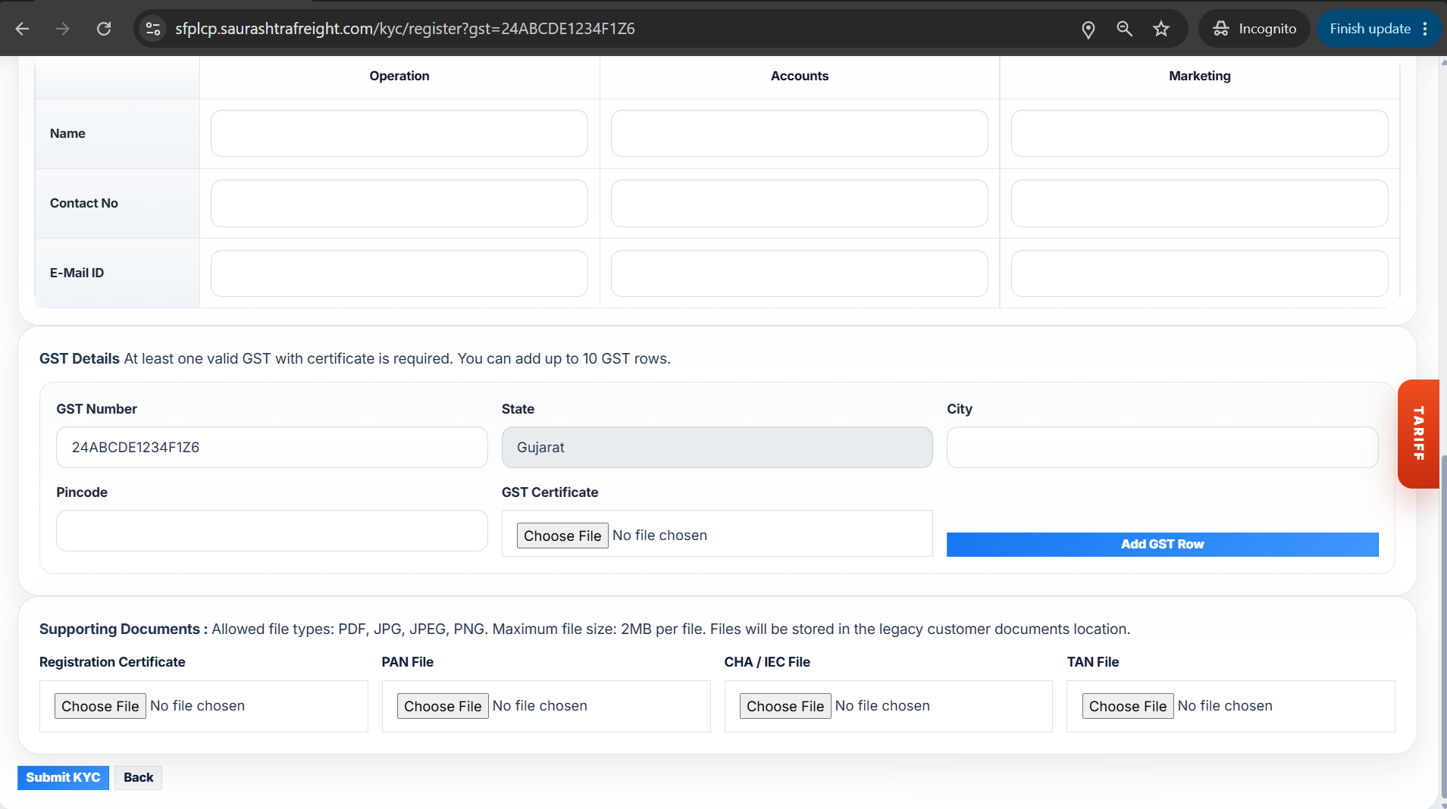The height and width of the screenshot is (809, 1447).
Task: Click the City input field
Action: [x=1163, y=448]
